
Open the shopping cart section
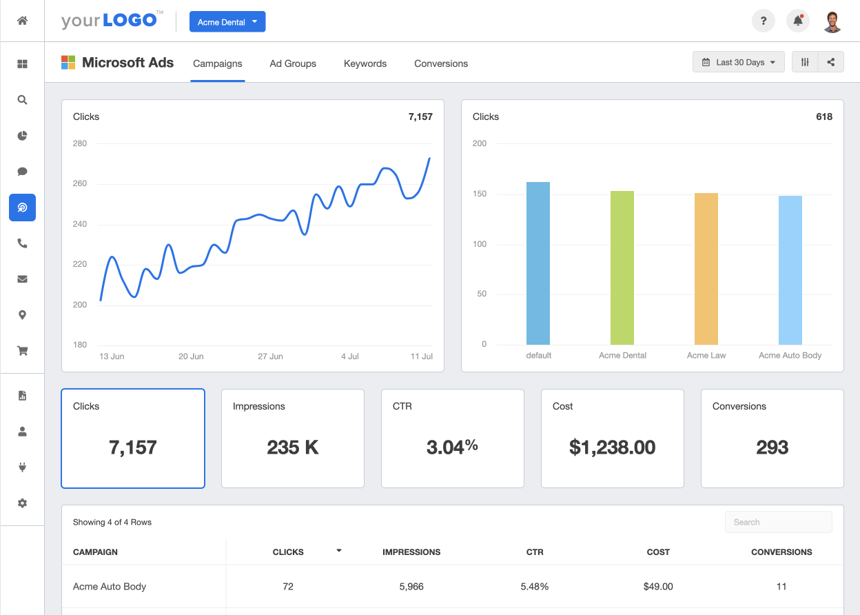click(22, 351)
